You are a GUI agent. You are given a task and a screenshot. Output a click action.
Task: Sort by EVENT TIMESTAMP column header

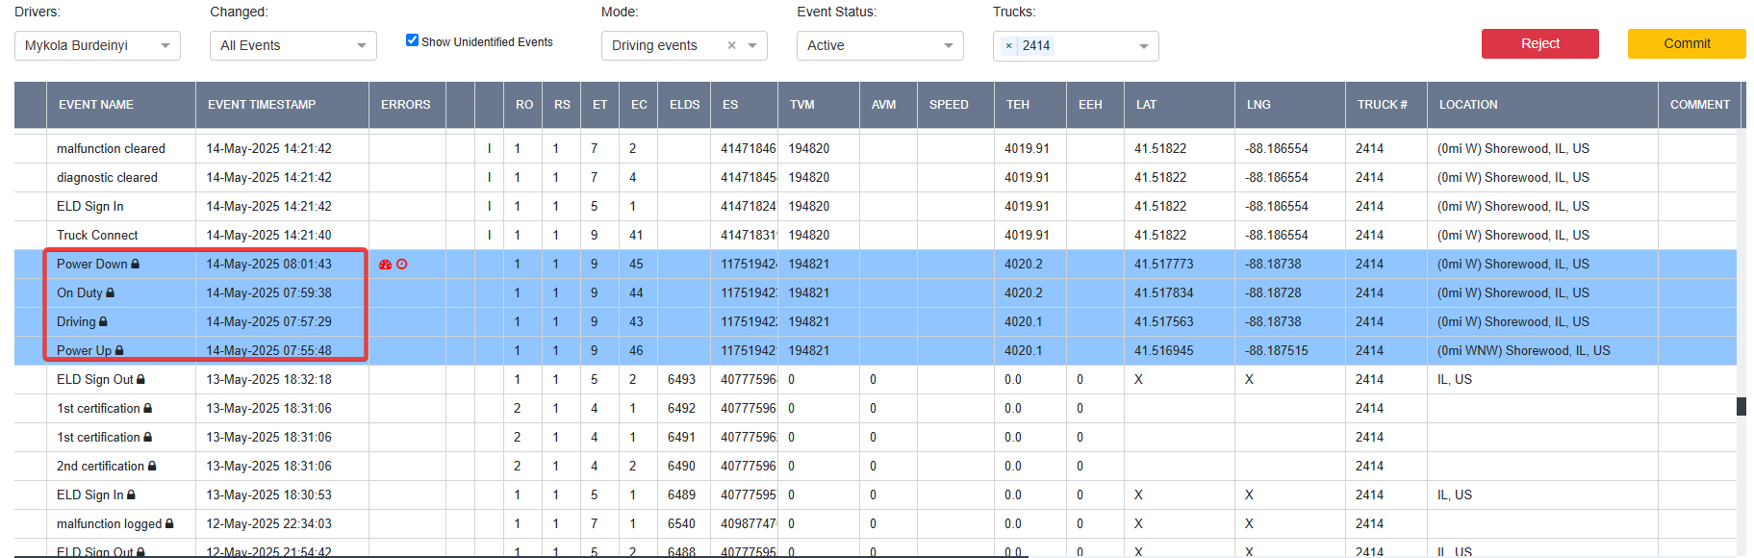point(262,105)
